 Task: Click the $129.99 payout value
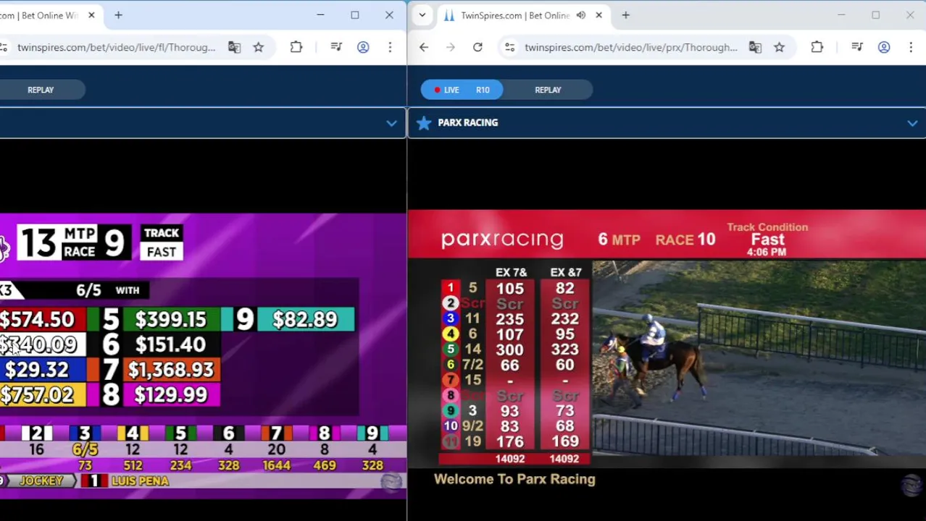click(171, 395)
